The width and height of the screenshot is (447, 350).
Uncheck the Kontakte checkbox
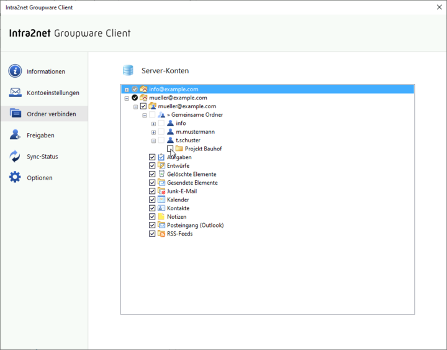[x=152, y=208]
